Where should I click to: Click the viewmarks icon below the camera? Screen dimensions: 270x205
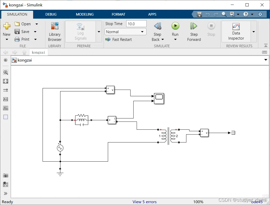[x=6, y=184]
